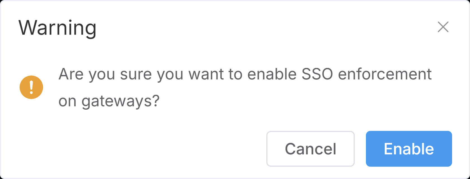Click the orange exclamation warning icon
The width and height of the screenshot is (470, 179).
31,87
